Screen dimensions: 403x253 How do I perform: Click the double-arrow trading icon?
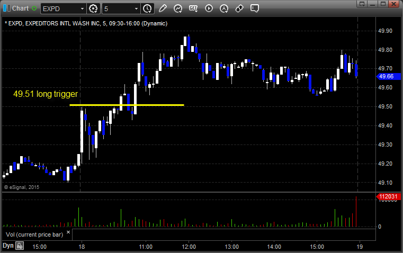tap(239, 8)
